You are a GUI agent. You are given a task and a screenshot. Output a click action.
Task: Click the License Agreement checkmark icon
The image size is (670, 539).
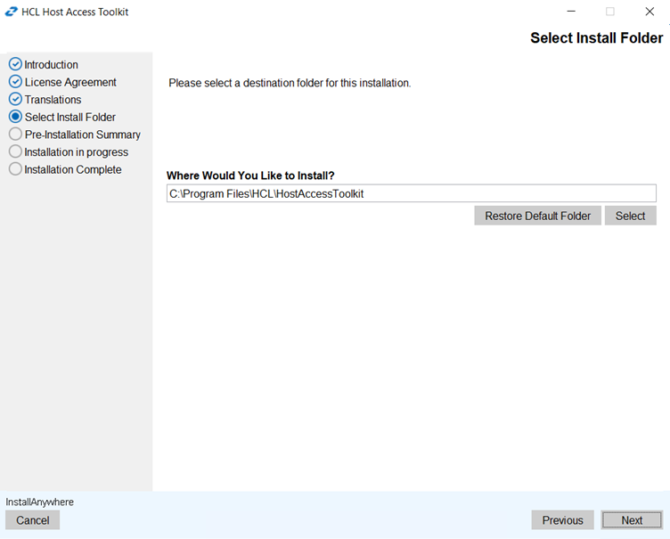point(15,82)
